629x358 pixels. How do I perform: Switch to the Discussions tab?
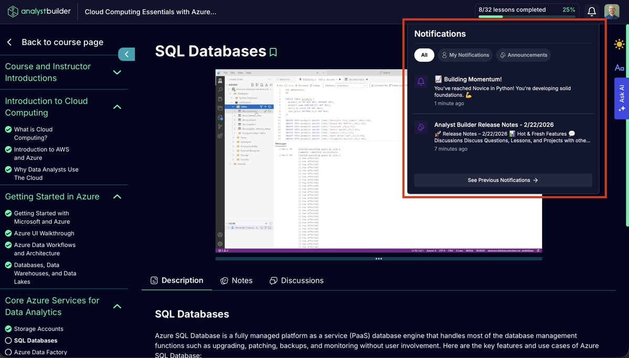[296, 281]
